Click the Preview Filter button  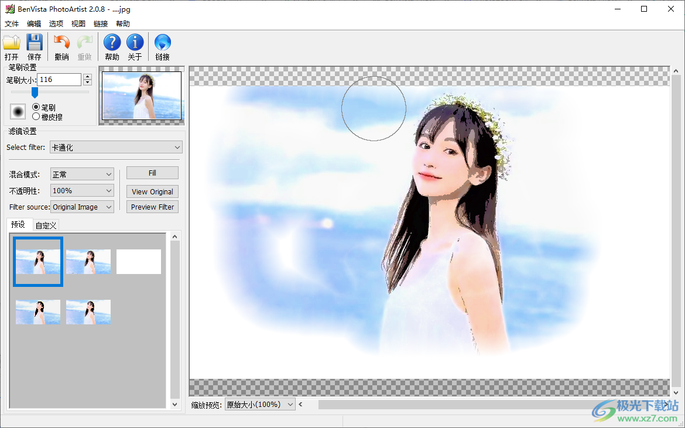(152, 207)
